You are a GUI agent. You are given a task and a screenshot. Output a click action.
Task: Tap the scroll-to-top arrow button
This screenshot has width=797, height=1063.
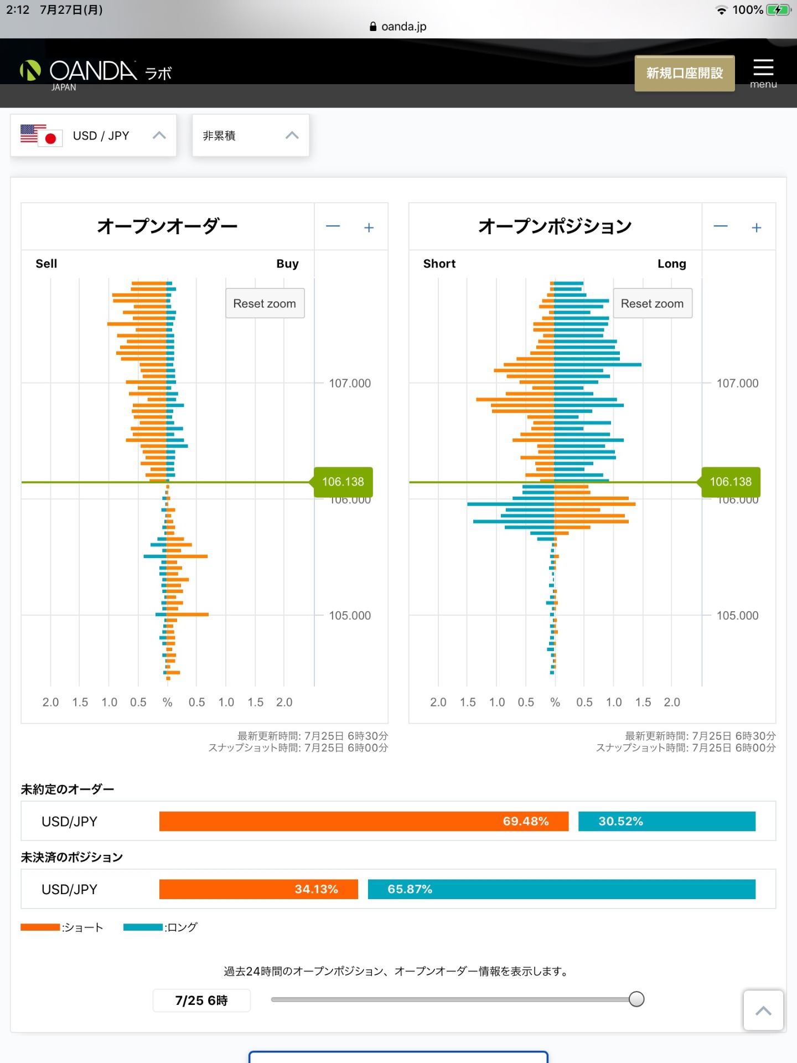763,1010
